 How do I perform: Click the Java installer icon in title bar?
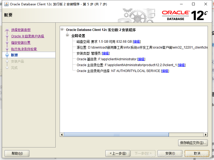coord(6,4)
